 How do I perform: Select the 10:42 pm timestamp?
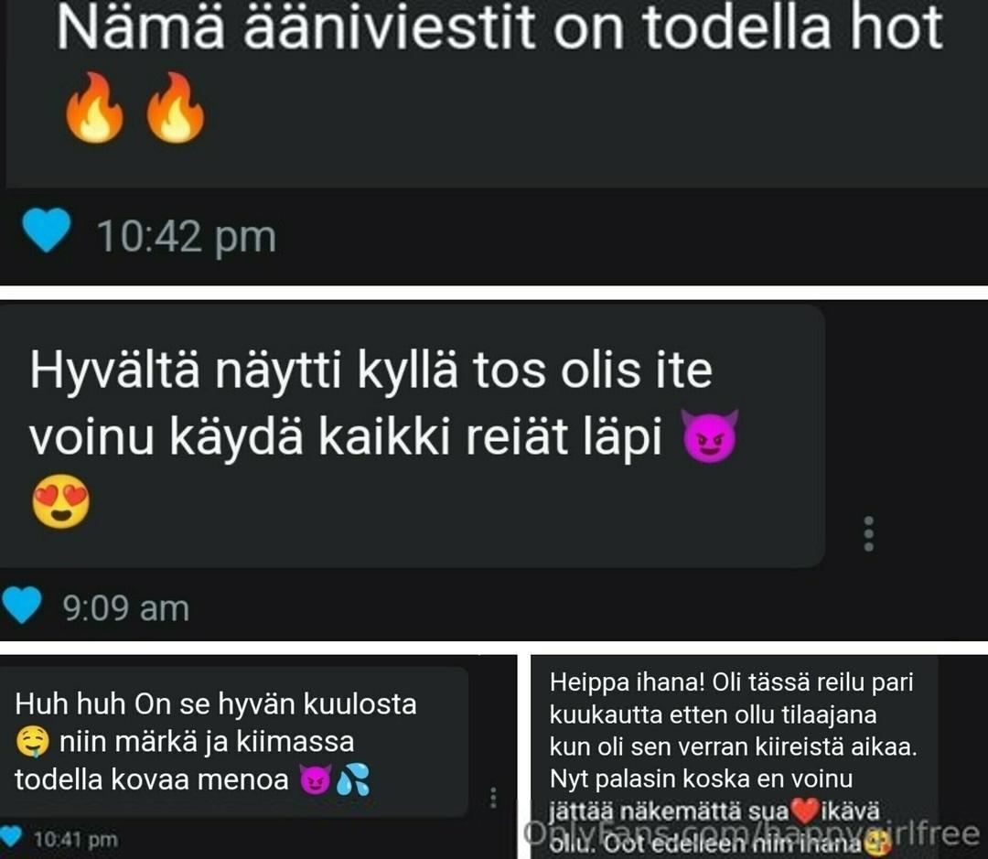click(x=187, y=236)
